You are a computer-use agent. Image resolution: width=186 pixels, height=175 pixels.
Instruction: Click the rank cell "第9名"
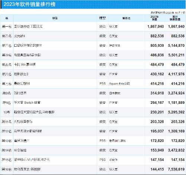click(x=7, y=103)
